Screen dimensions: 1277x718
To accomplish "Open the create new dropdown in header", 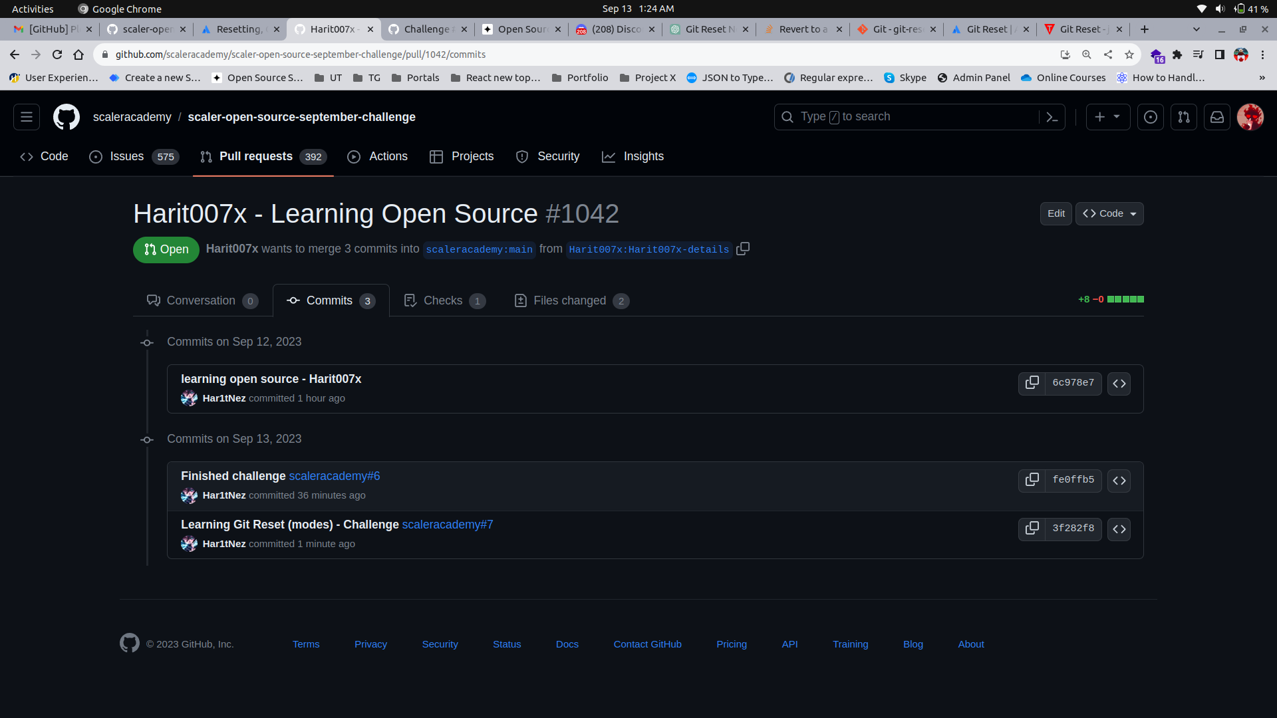I will tap(1108, 116).
